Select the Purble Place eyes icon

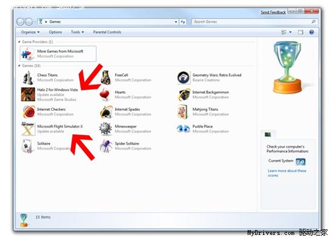(x=183, y=129)
